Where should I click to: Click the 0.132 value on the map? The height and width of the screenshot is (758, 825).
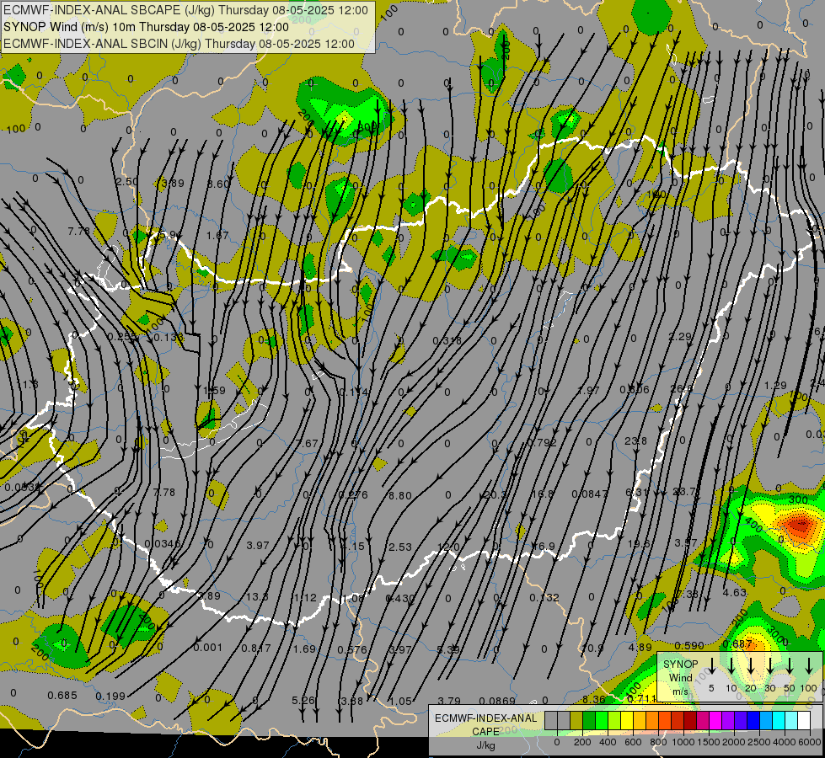coord(544,598)
